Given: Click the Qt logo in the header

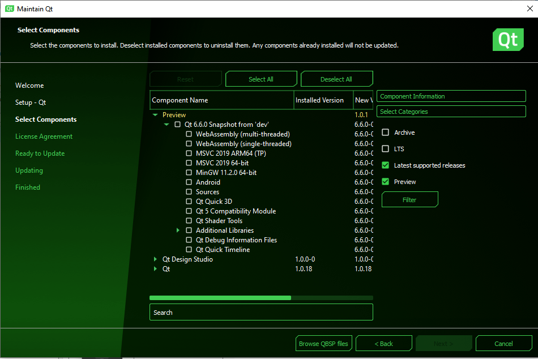Looking at the screenshot, I should [x=507, y=40].
